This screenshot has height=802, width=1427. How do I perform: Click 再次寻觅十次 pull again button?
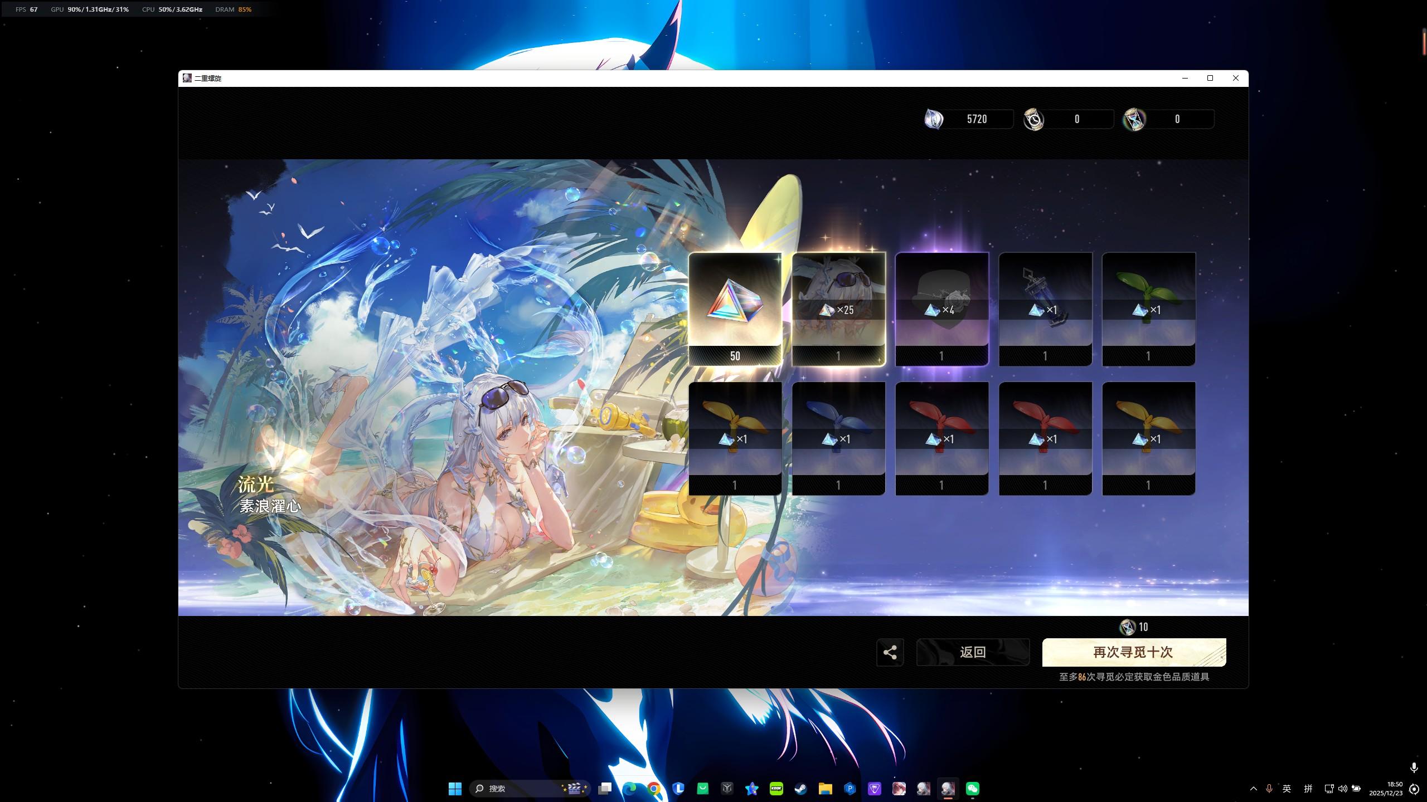click(1133, 652)
